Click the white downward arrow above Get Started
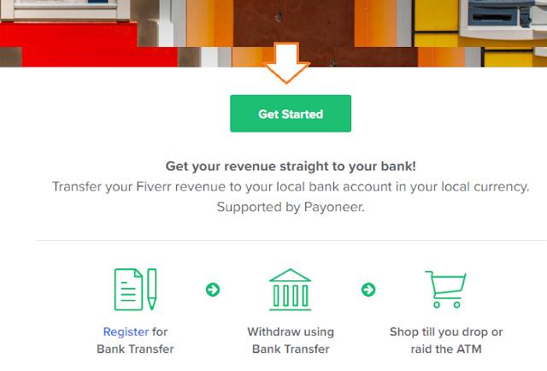This screenshot has height=371, width=547. tap(286, 62)
